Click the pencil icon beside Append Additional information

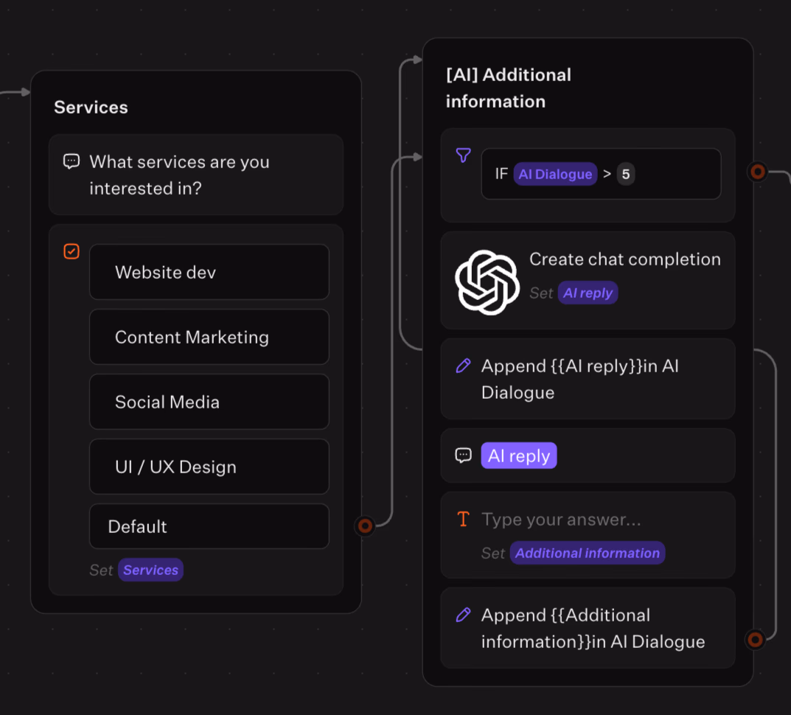(463, 615)
